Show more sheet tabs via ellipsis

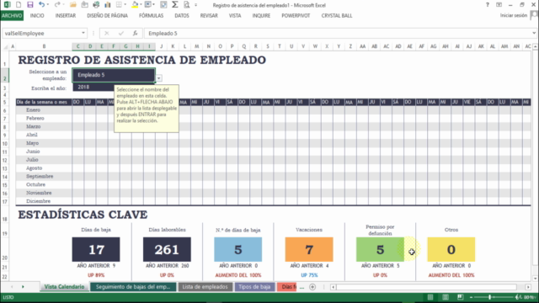click(302, 287)
